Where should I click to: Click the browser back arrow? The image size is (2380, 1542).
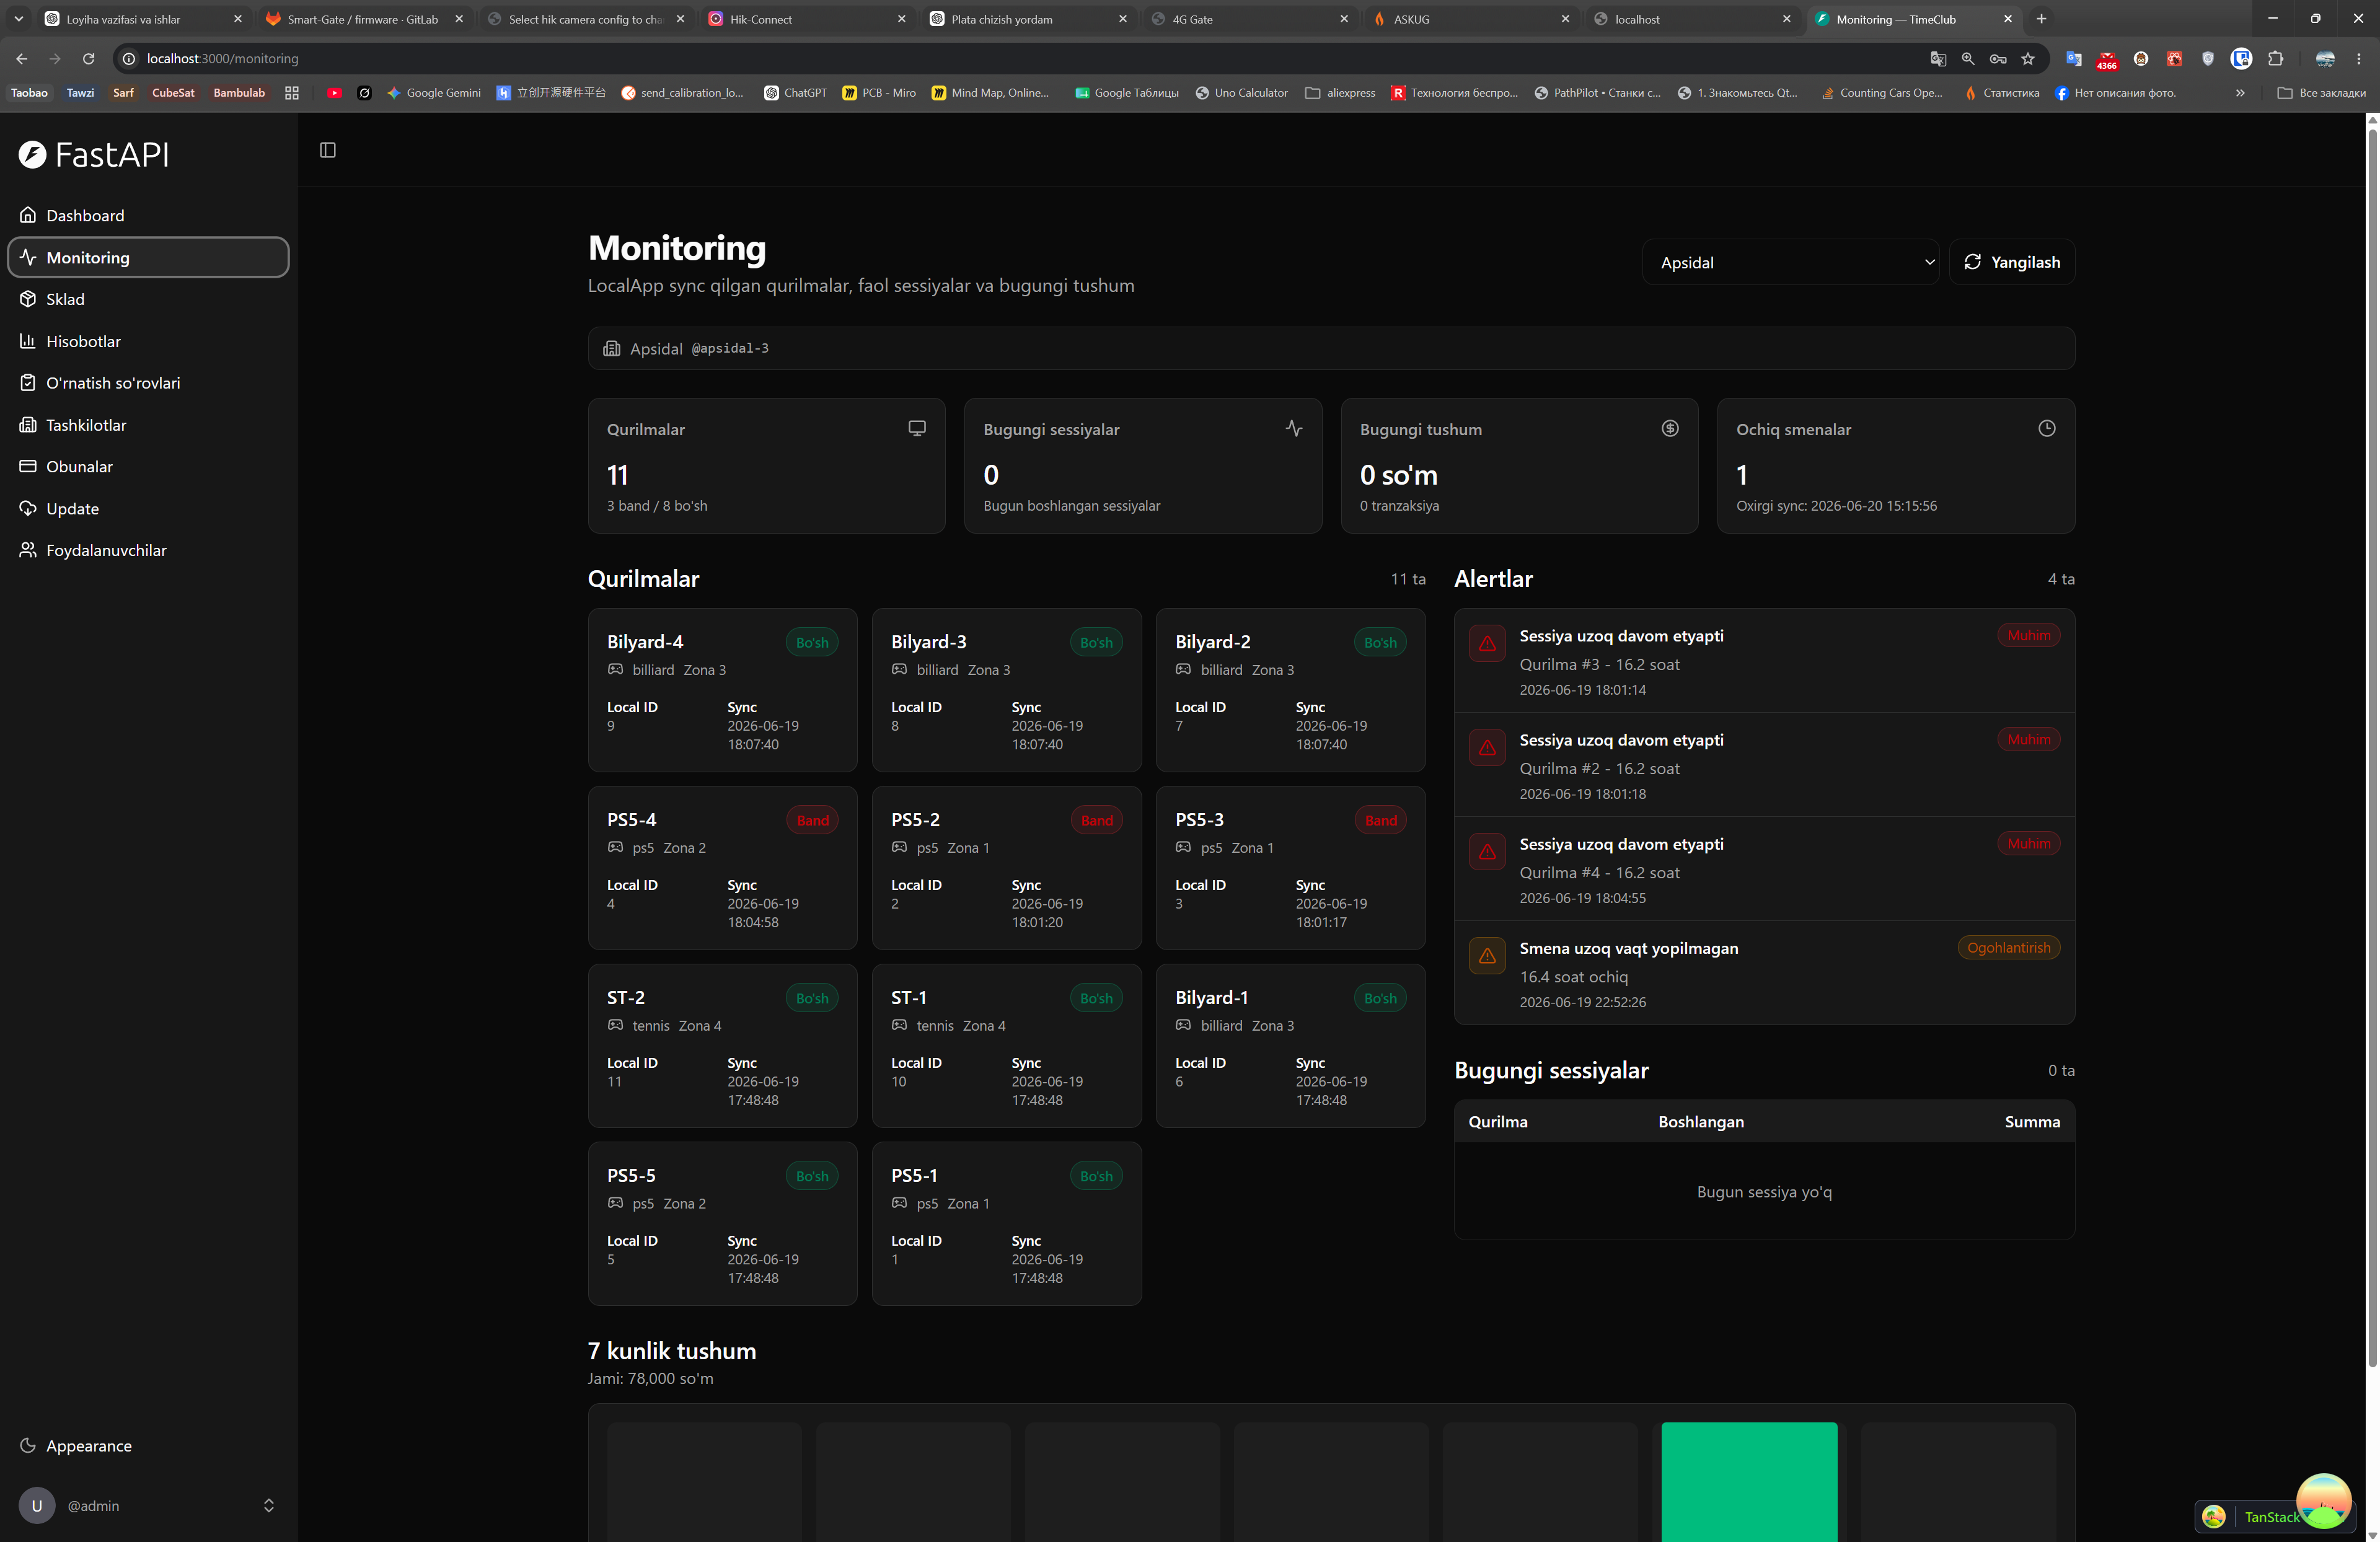(x=22, y=59)
